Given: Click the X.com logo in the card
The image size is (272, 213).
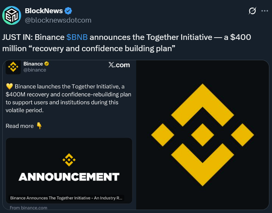Looking at the screenshot, I should coord(119,65).
